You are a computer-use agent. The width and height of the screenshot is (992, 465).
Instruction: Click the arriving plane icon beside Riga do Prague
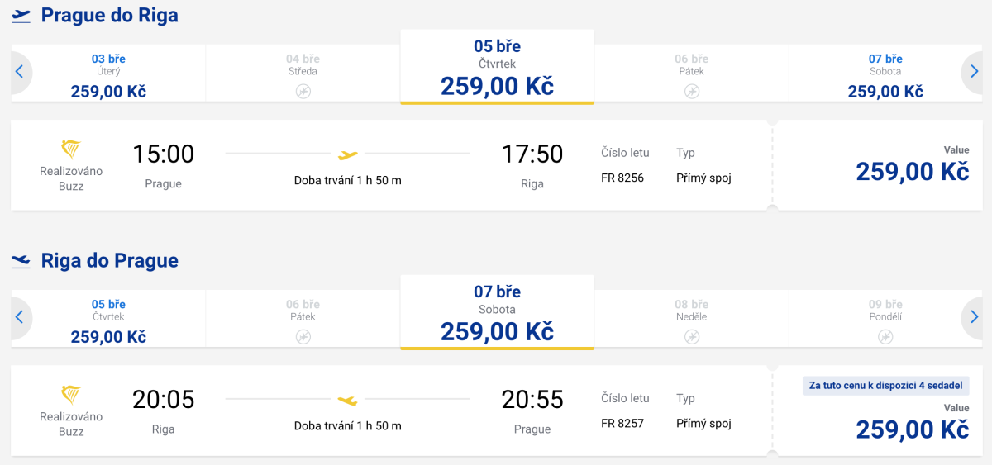tap(21, 261)
